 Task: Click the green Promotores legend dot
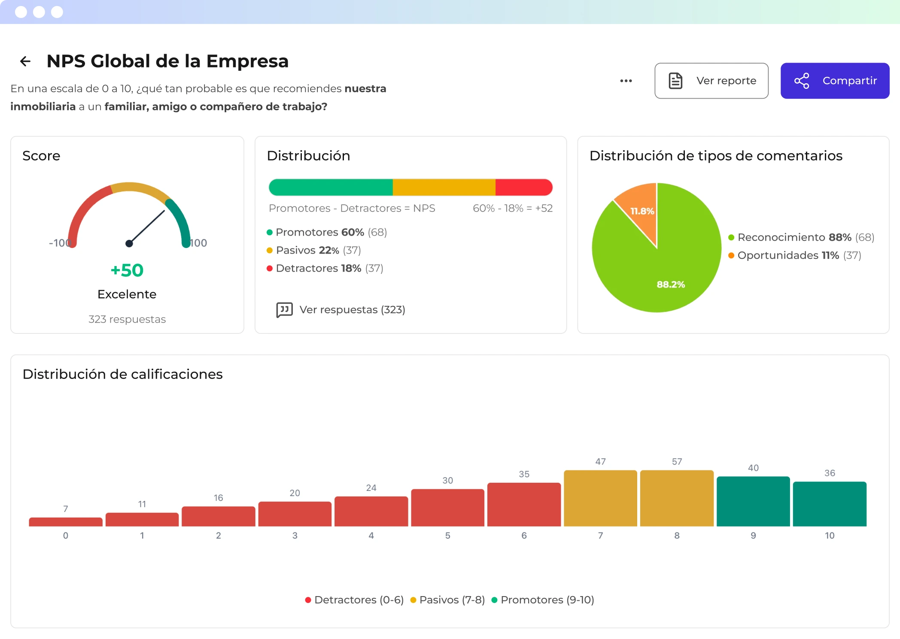269,232
